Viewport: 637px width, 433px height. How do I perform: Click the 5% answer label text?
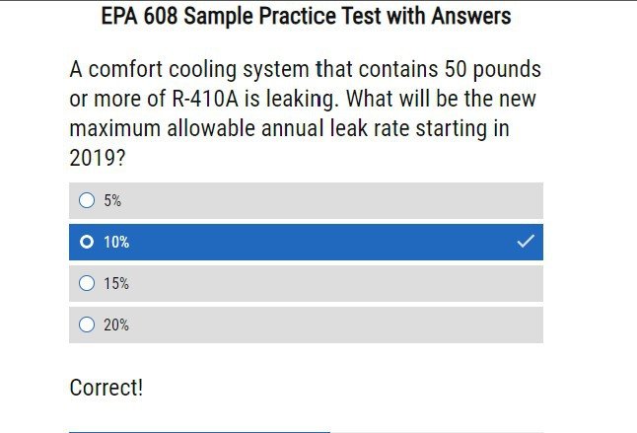(x=112, y=200)
